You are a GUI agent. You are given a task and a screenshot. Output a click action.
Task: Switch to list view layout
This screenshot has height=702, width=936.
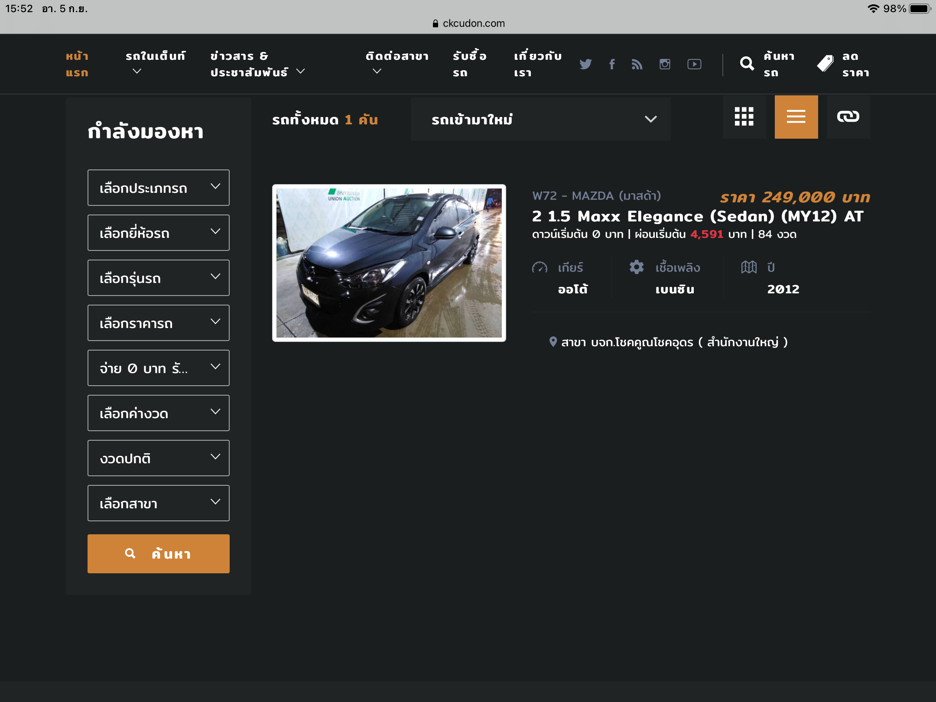tap(796, 117)
